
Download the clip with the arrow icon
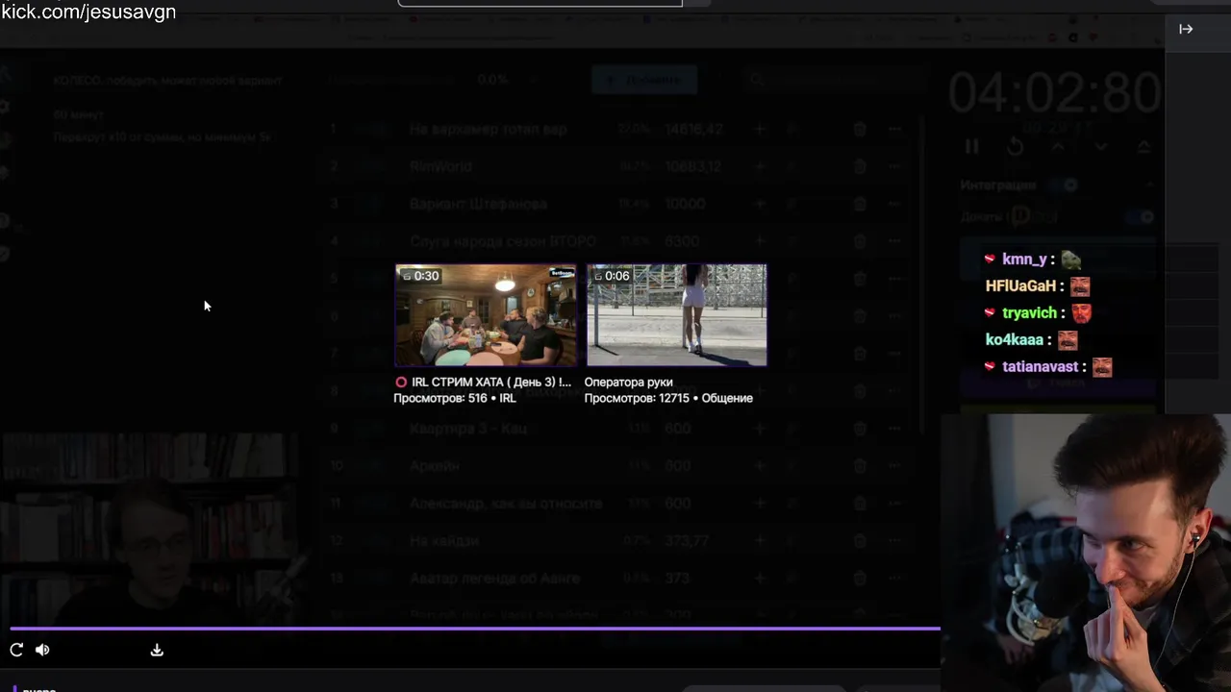click(x=157, y=650)
